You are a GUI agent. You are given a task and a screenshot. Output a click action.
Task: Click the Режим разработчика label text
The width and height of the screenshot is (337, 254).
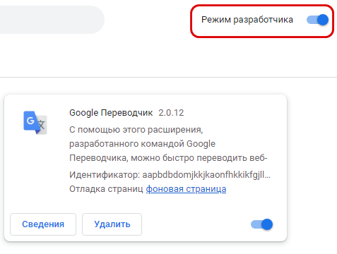coord(247,20)
